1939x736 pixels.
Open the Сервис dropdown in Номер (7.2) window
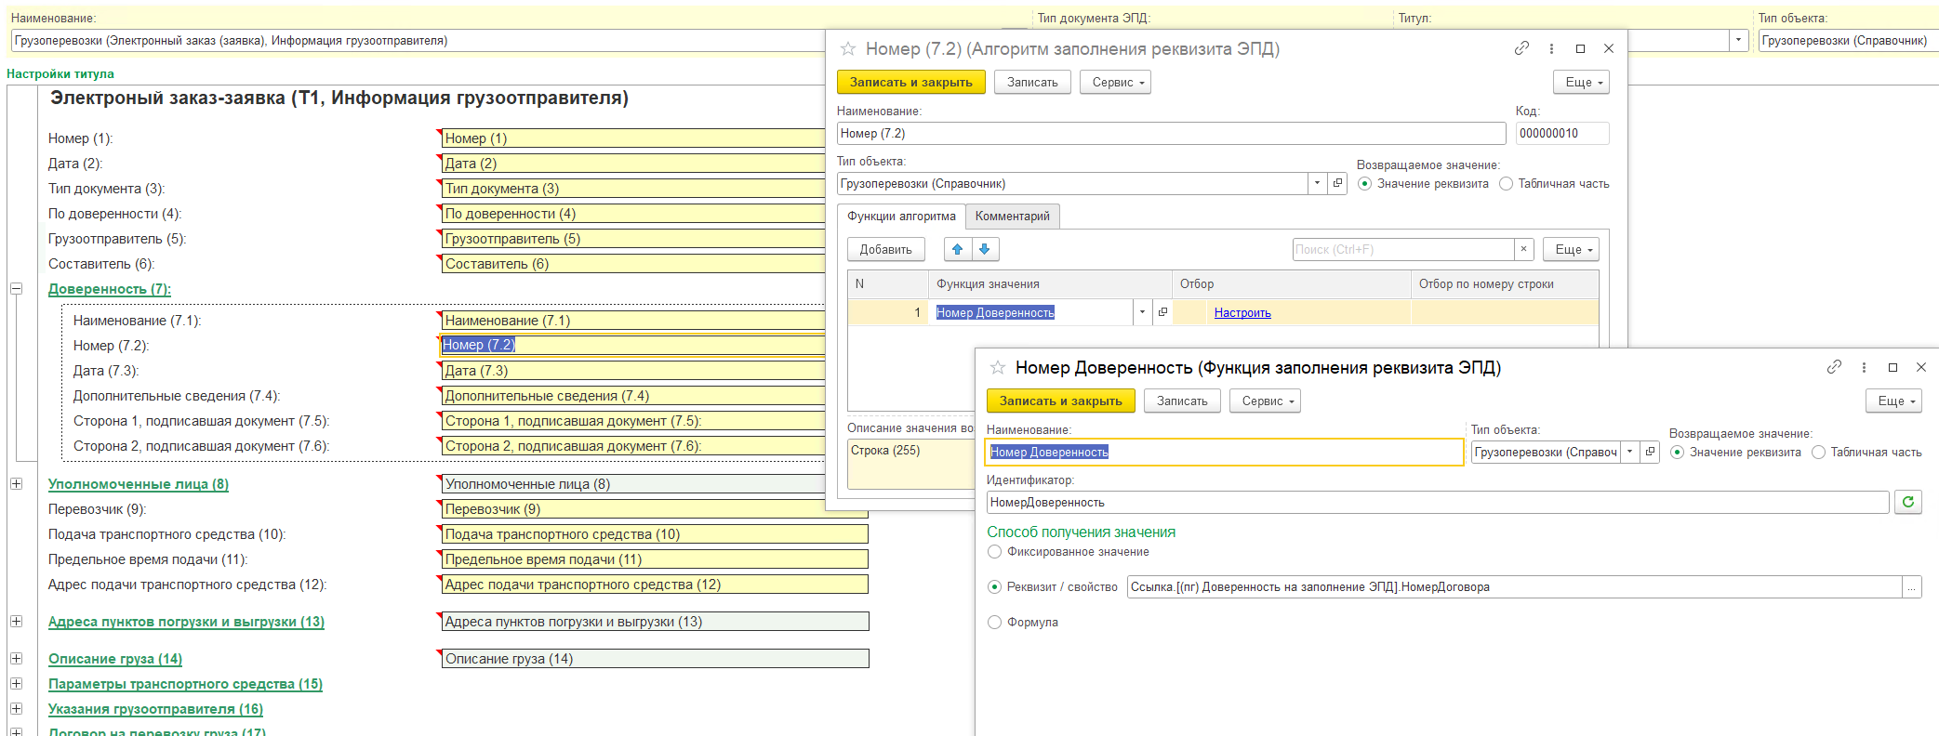click(x=1115, y=82)
